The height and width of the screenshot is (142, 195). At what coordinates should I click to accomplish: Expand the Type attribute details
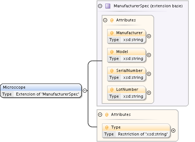(173, 131)
